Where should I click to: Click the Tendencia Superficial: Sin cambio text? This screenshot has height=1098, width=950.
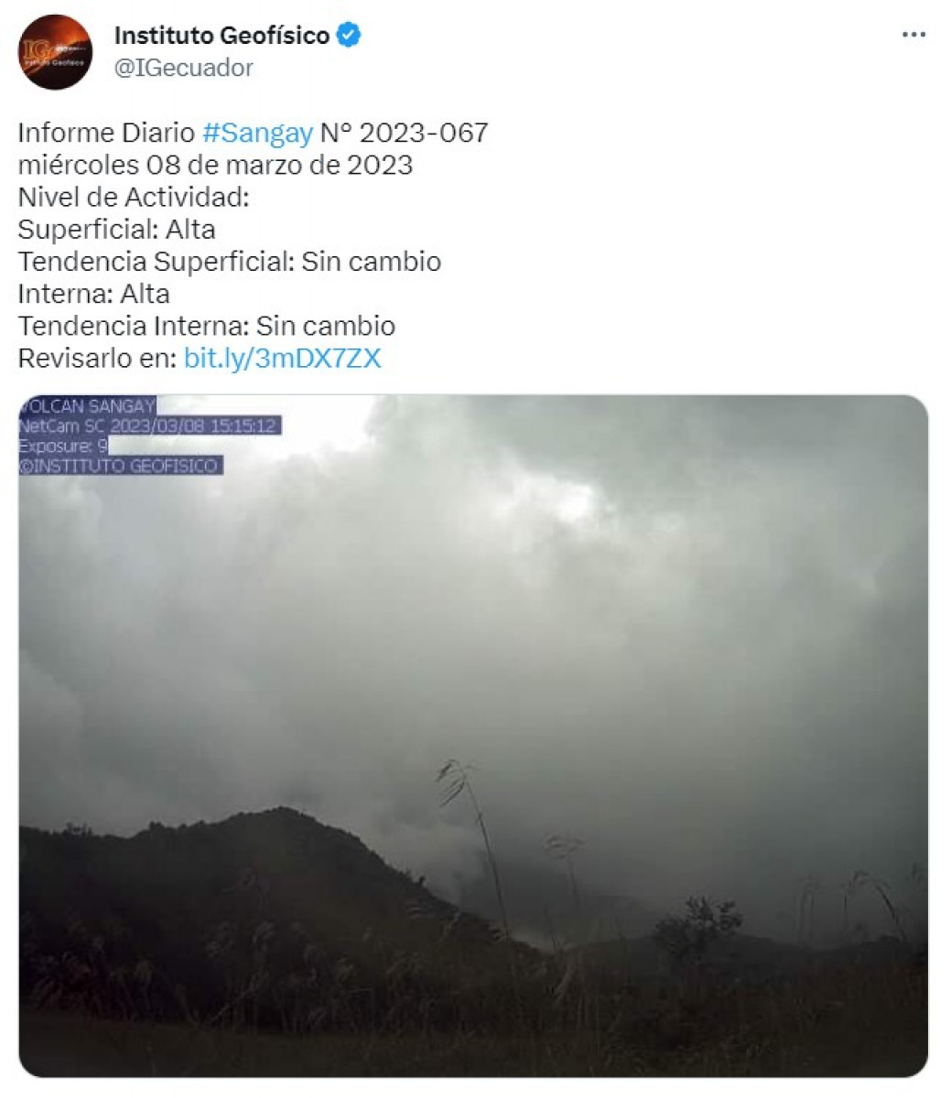click(230, 262)
